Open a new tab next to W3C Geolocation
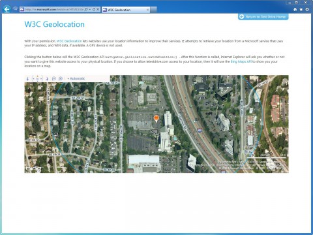Image resolution: width=313 pixels, height=235 pixels. click(153, 10)
